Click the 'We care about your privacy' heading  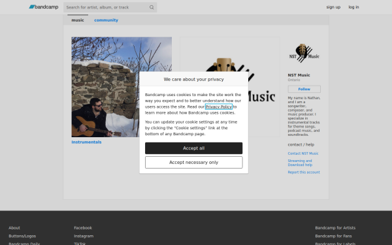click(x=194, y=79)
